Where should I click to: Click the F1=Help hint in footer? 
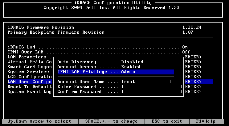click(x=206, y=121)
